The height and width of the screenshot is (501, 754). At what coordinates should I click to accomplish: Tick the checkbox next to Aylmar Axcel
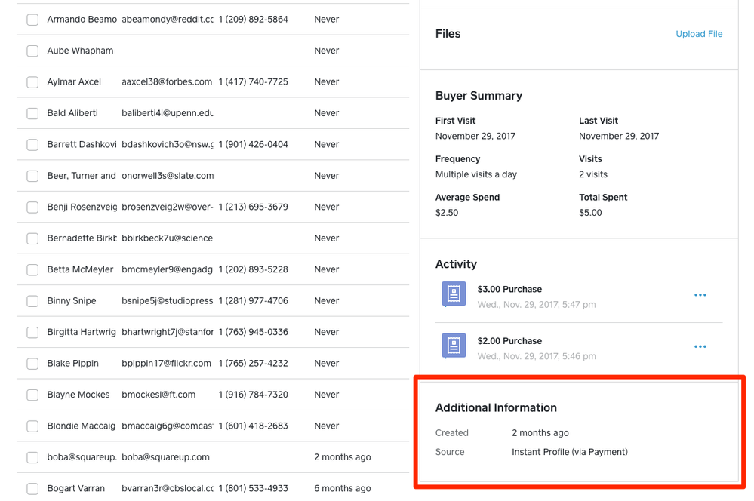click(x=32, y=82)
